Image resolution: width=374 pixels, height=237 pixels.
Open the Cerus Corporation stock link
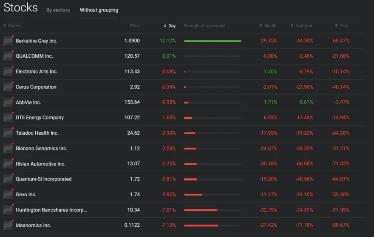[x=36, y=87]
